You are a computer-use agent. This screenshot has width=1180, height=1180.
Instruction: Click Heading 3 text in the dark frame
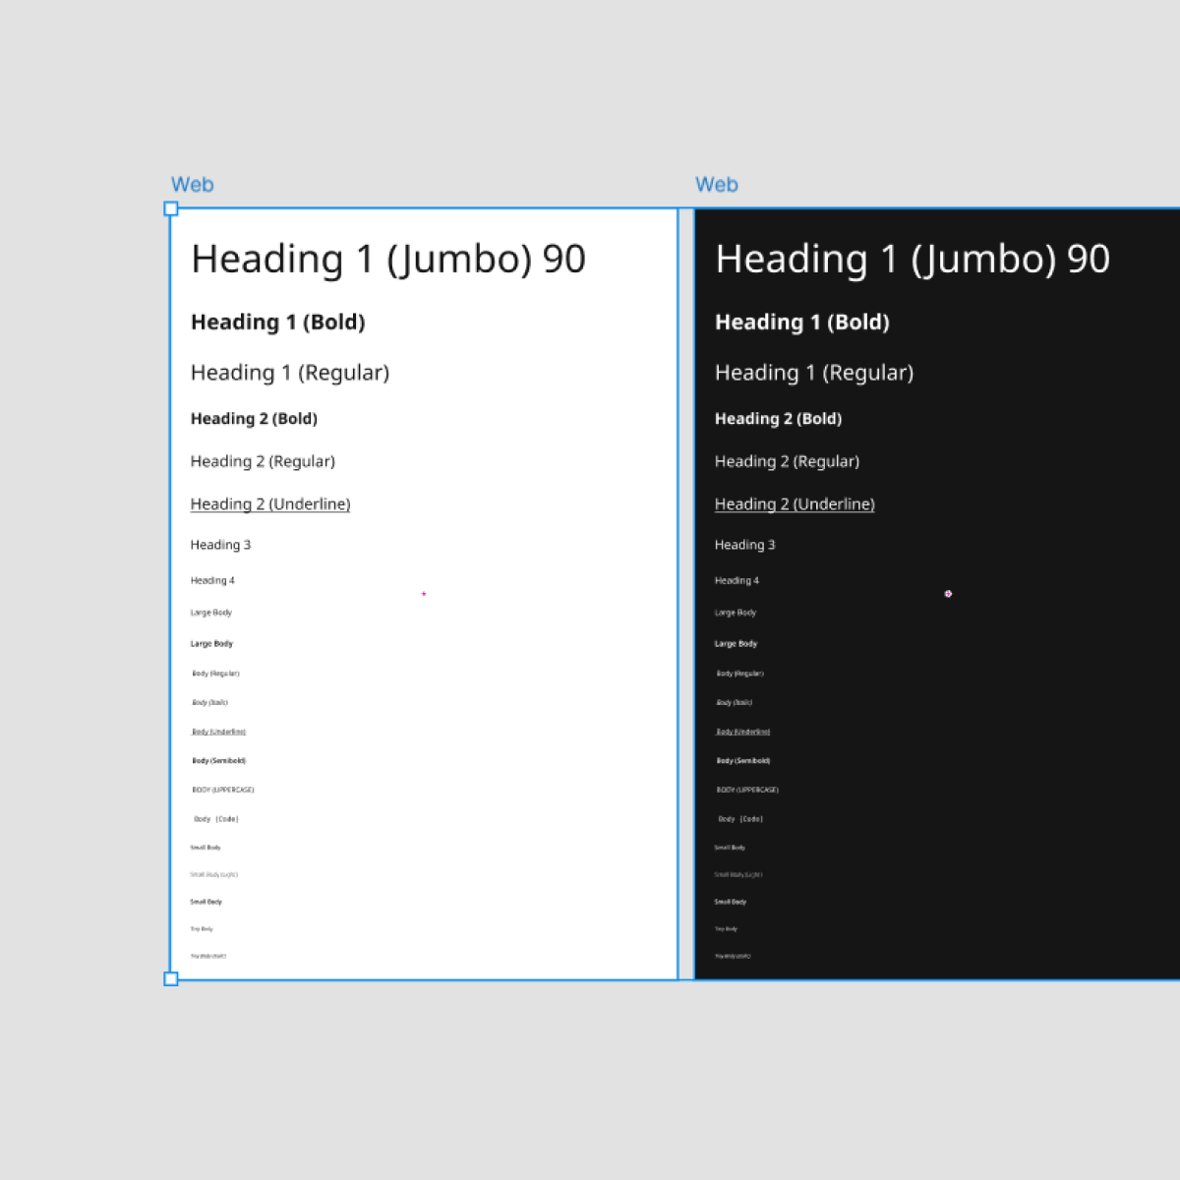pyautogui.click(x=744, y=545)
